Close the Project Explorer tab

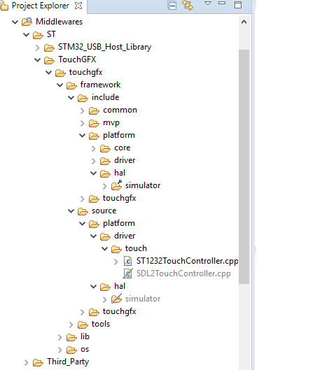coord(78,6)
